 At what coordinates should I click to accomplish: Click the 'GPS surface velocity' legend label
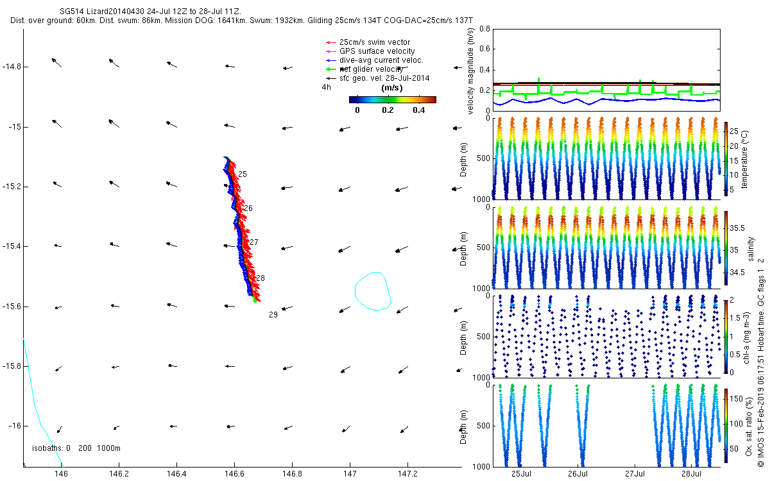pos(377,51)
